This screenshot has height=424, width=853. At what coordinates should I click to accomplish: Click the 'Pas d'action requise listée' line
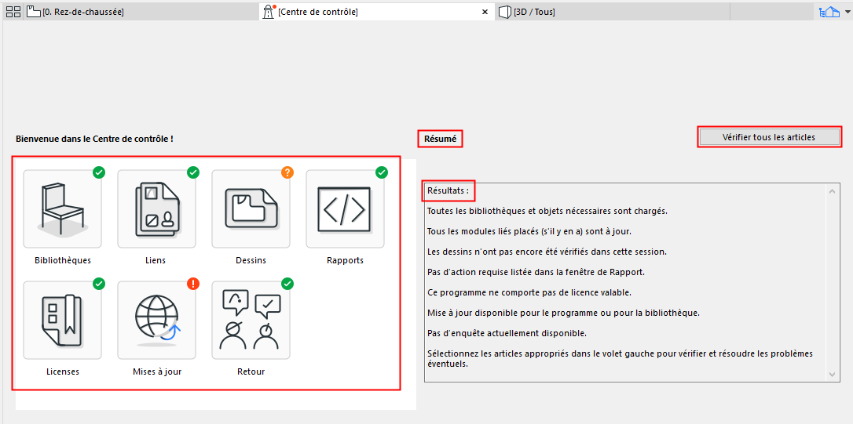[534, 272]
